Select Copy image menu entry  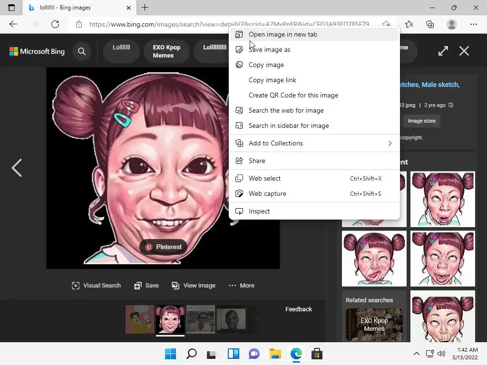[314, 65]
